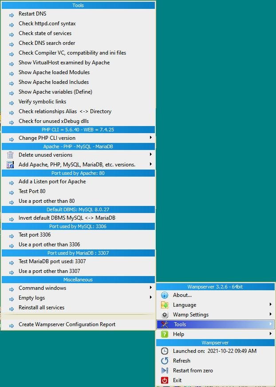Choose Check DNS search order
276x387 pixels.
(x=78, y=43)
